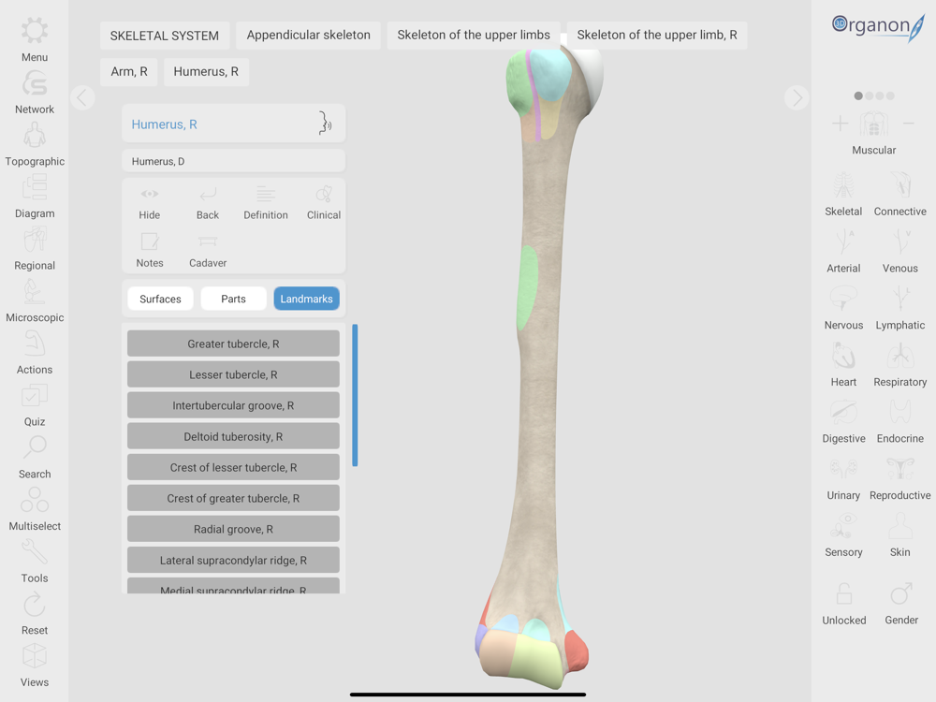Open the Definition text icon
The width and height of the screenshot is (936, 702).
point(266,194)
